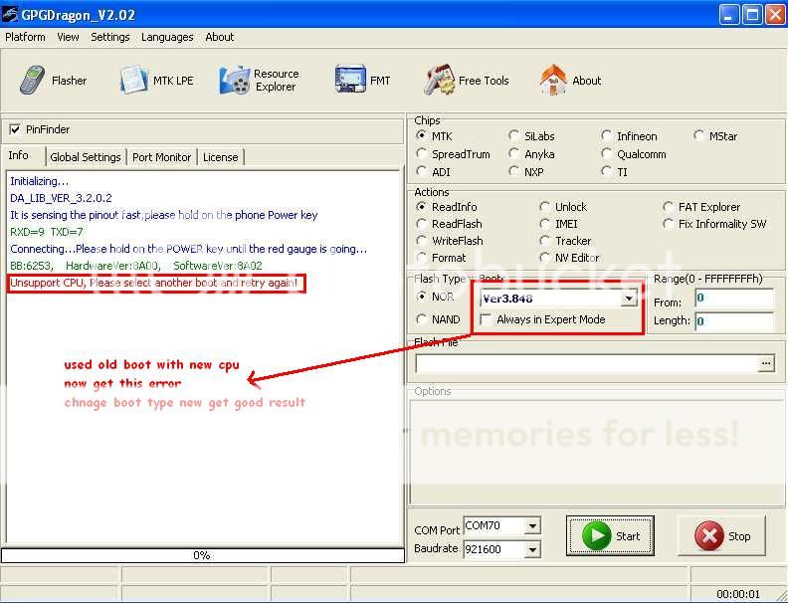Expand the boot version dropdown
Screen dimensions: 788x603
629,299
